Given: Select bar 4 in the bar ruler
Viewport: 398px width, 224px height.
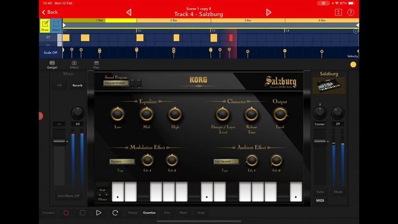Looking at the screenshot, I should pos(322,21).
